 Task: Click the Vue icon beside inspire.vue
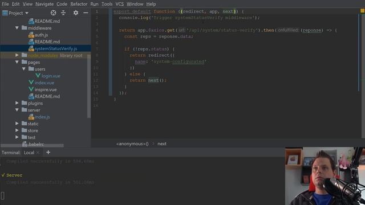click(x=31, y=89)
